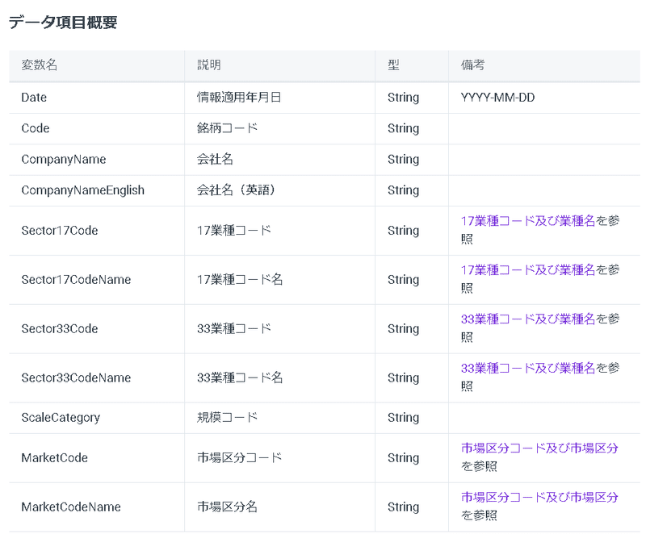This screenshot has height=538, width=646.
Task: Click the Date variable name cell
Action: coord(33,97)
